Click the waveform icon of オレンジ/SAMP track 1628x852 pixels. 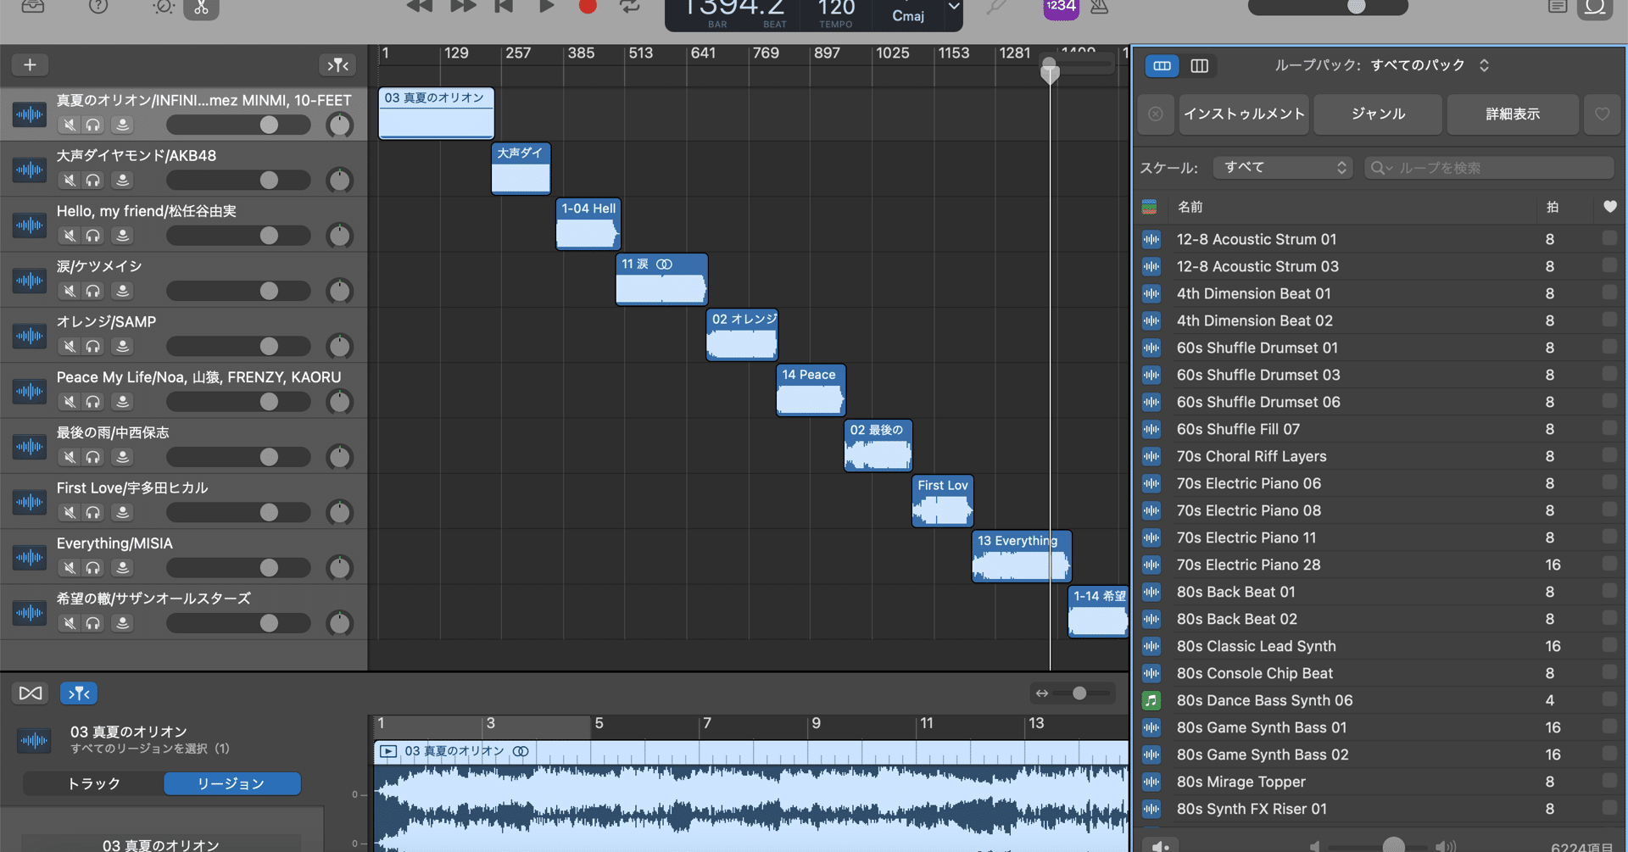[x=30, y=336]
